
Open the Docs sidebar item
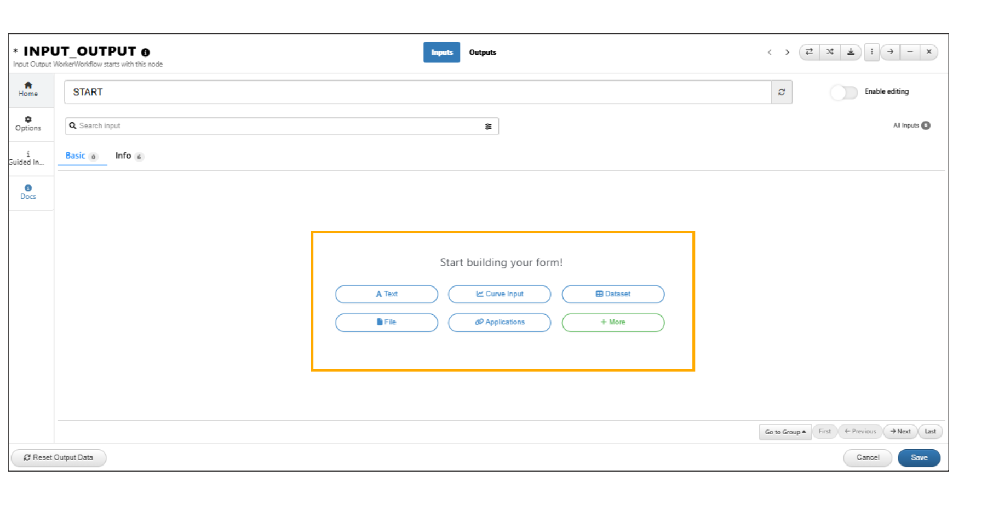point(28,192)
